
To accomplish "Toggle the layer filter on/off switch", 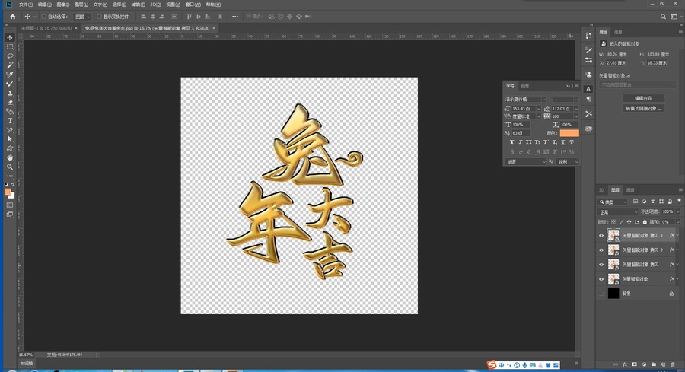I will click(x=680, y=201).
